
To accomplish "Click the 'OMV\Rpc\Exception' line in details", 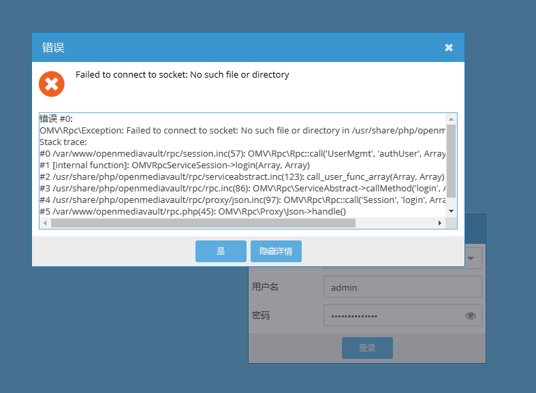I will click(x=242, y=130).
